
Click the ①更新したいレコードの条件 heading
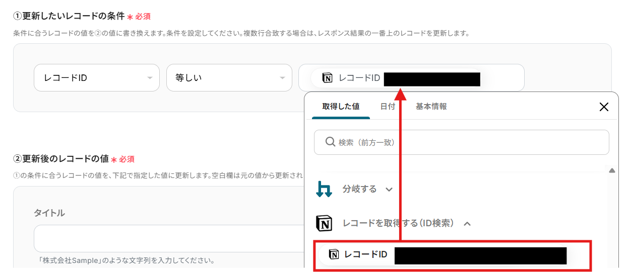[69, 16]
